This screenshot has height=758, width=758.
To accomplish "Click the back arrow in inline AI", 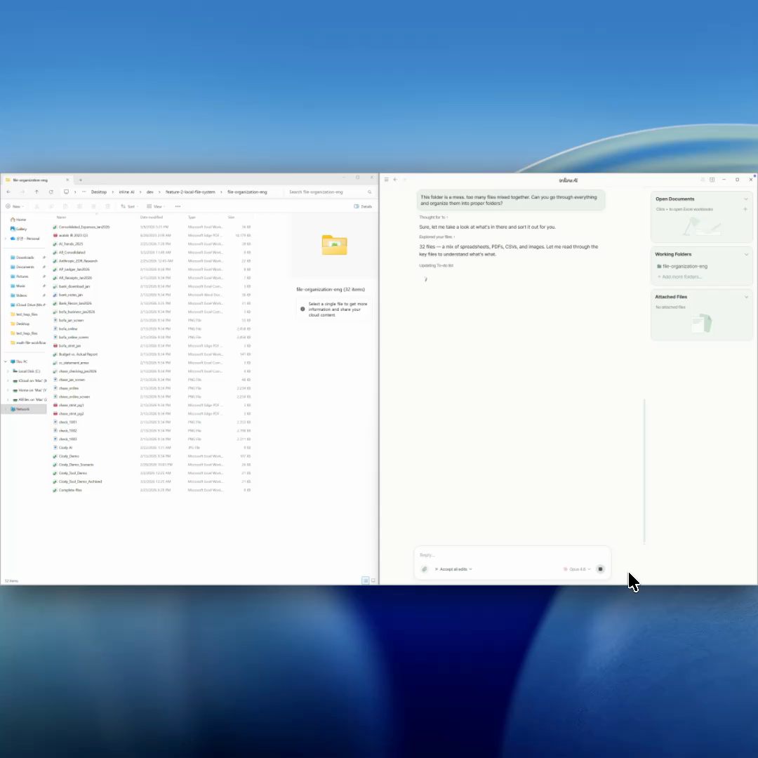I will point(394,180).
